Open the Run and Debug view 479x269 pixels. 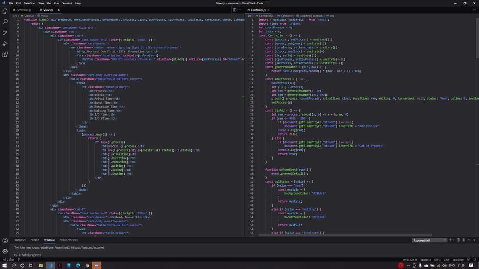click(x=5, y=44)
